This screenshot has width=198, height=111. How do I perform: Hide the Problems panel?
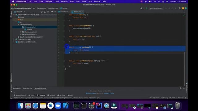(x=184, y=88)
